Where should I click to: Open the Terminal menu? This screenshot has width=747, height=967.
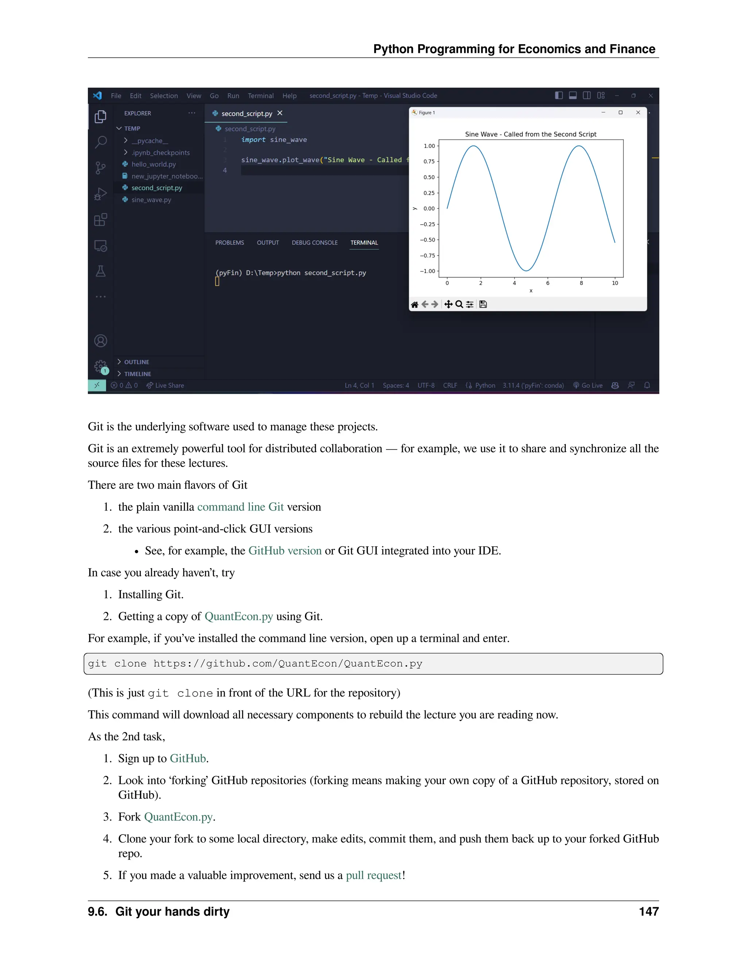pyautogui.click(x=261, y=96)
